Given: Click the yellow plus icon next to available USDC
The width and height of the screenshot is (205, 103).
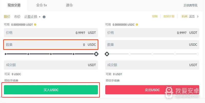Looking at the screenshot, I should pos(137,24).
